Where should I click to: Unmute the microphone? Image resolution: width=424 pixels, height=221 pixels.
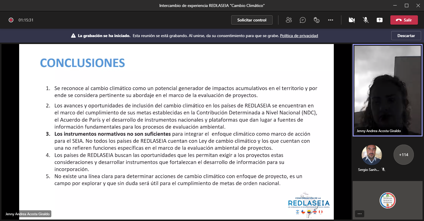click(366, 20)
